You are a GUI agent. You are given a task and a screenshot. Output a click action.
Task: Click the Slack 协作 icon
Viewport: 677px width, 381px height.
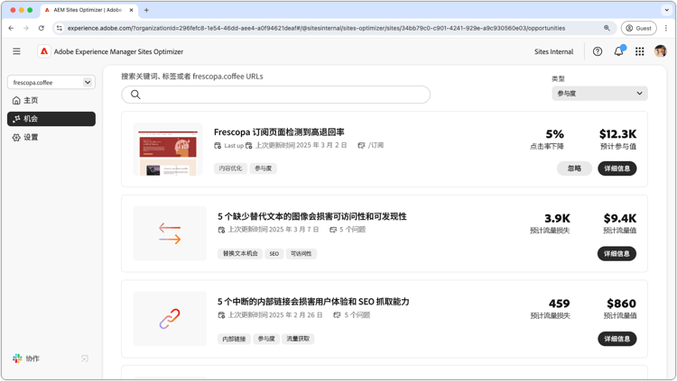17,358
